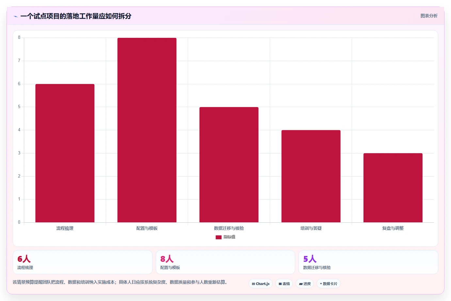Viewport: 451px width, 301px height.
Task: Click the 指标值 legend label
Action: 229,237
